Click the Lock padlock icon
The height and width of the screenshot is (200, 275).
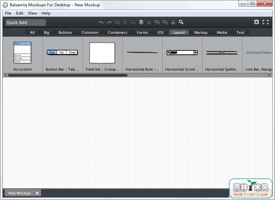click(173, 22)
